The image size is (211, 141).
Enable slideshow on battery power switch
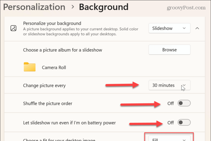184,123
